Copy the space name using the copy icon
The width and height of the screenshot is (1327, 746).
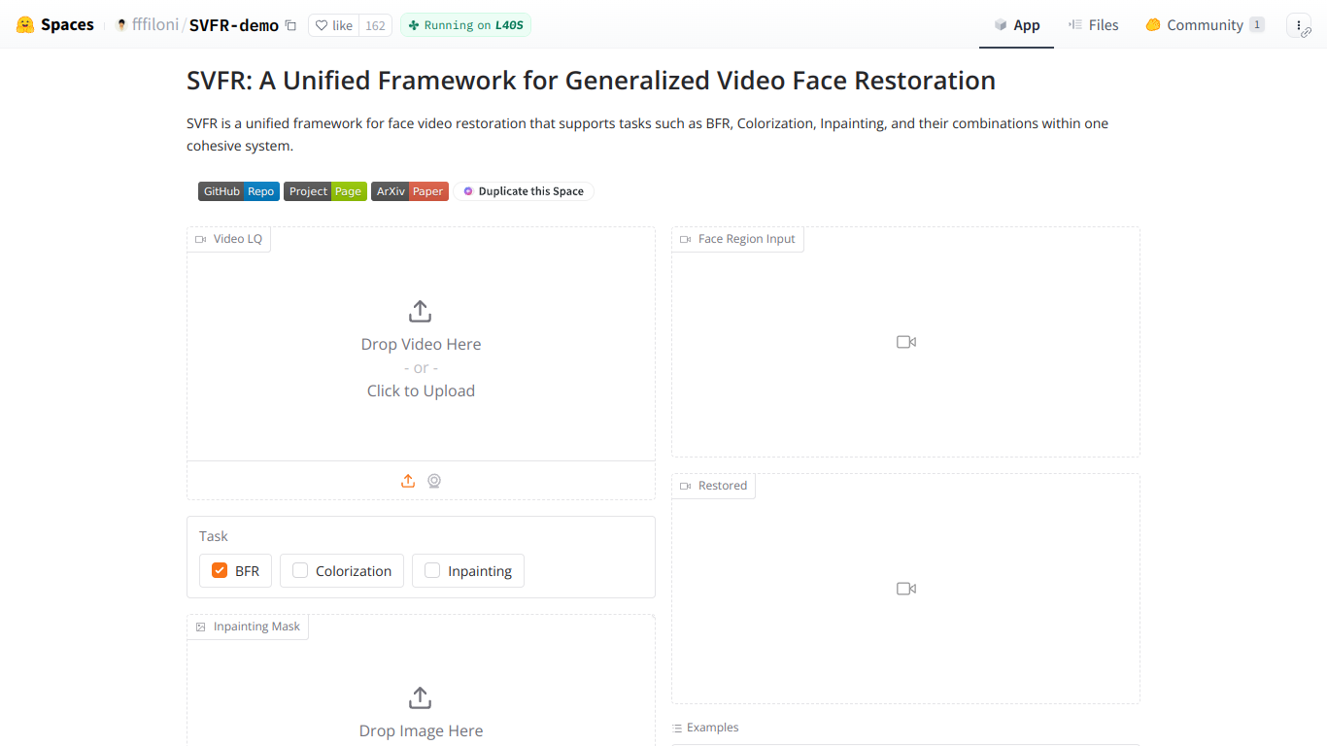(x=290, y=25)
